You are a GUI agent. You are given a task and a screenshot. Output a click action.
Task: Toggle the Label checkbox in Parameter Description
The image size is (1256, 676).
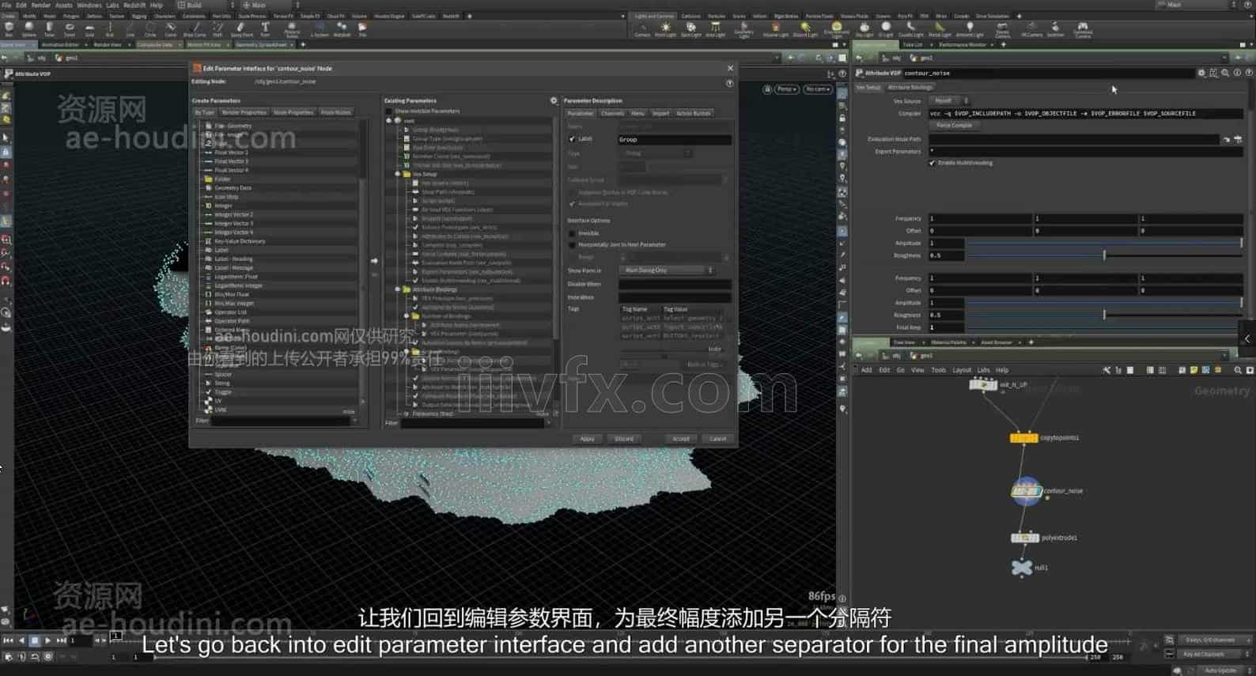point(572,139)
